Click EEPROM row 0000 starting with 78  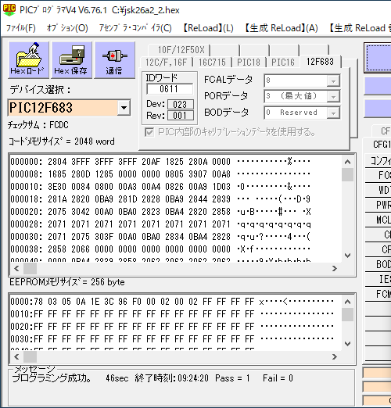point(172,302)
